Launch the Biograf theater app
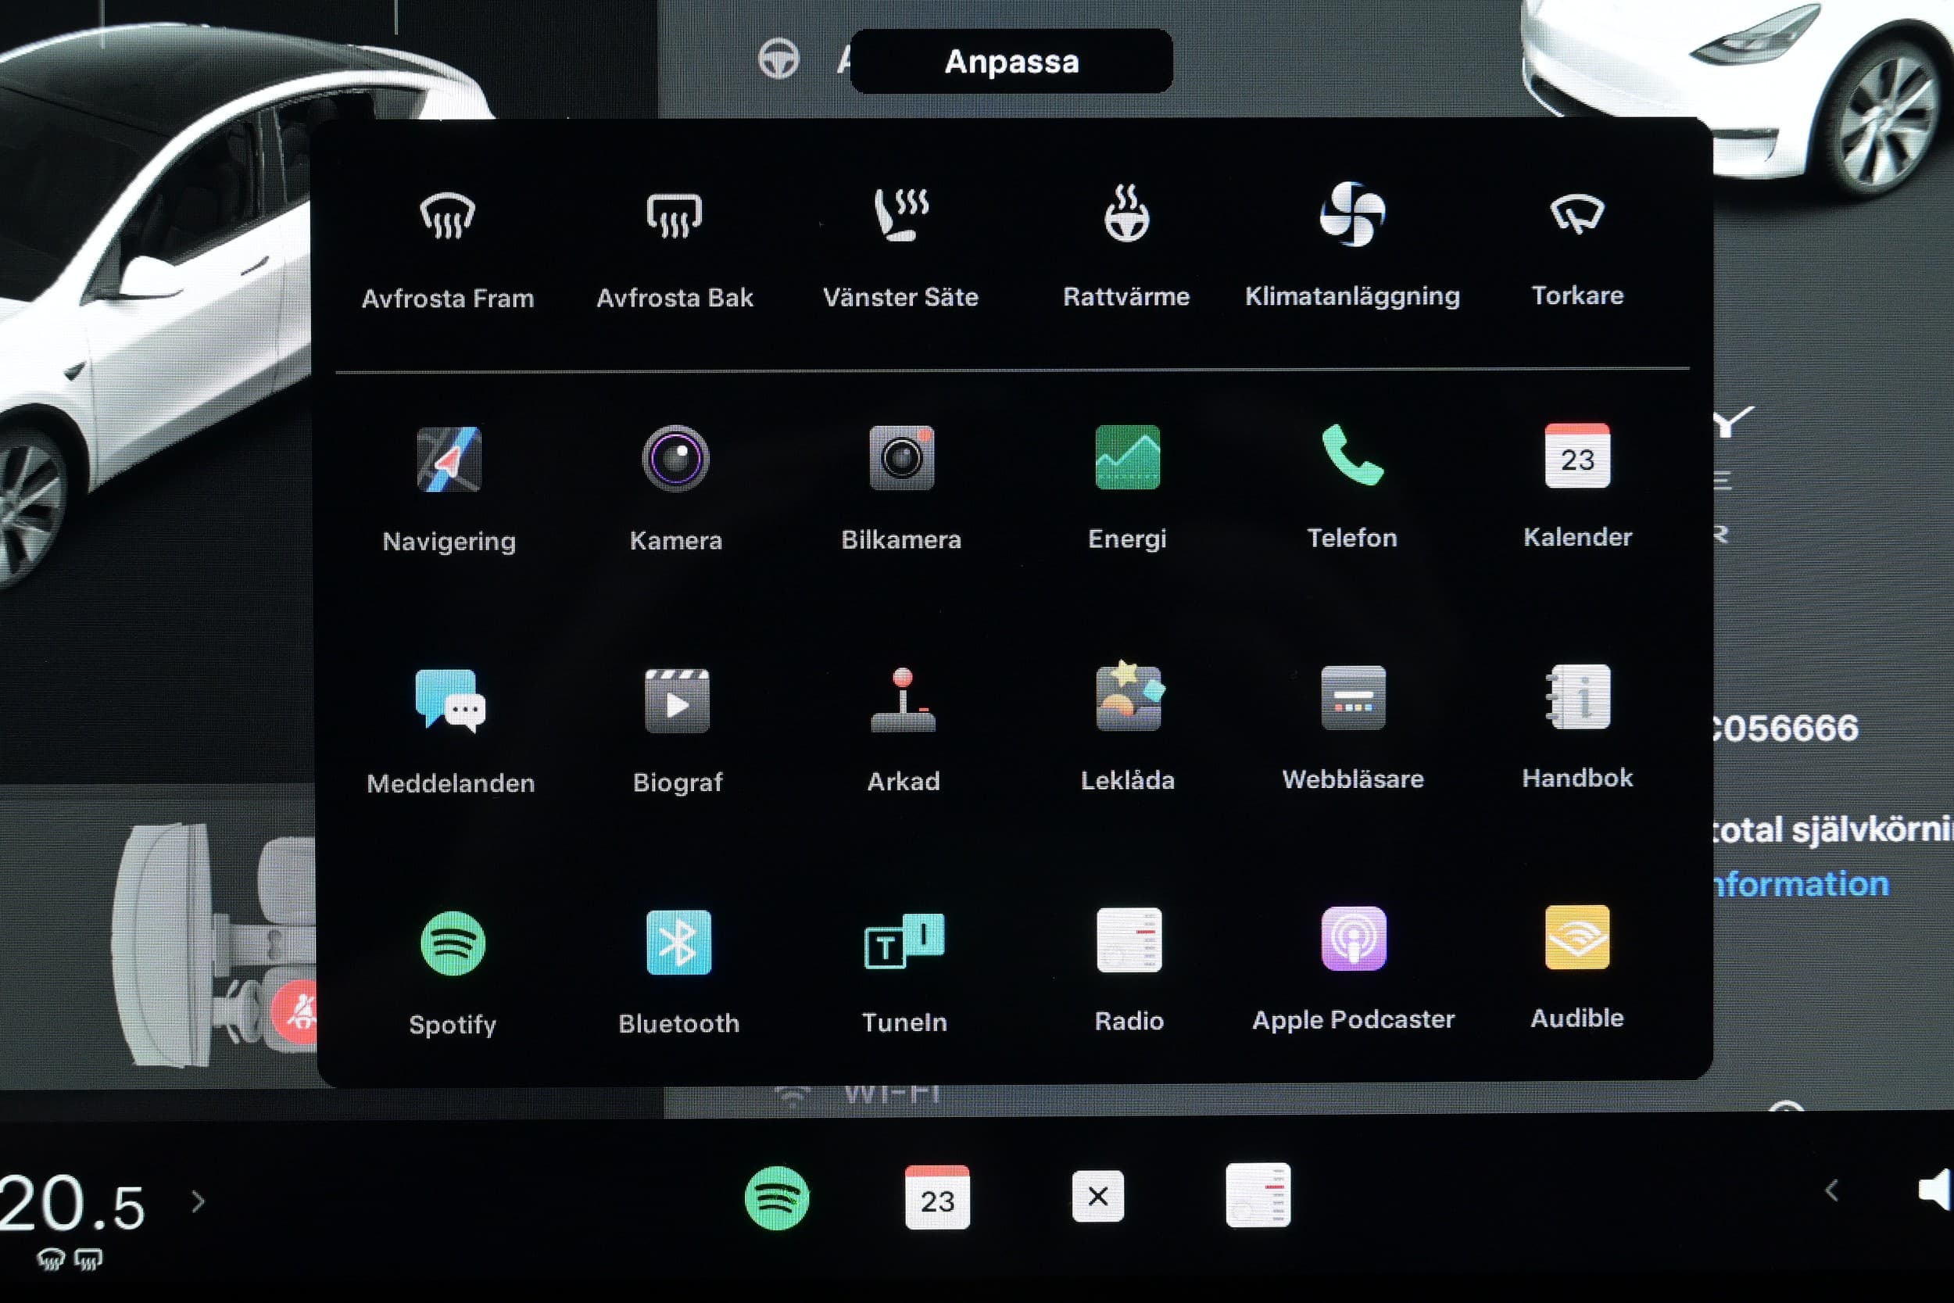Screen dimensions: 1954x1303 click(x=677, y=732)
